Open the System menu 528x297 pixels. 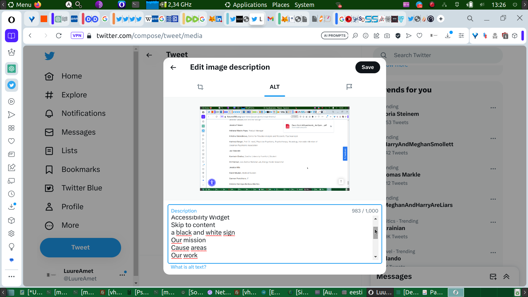click(x=304, y=5)
